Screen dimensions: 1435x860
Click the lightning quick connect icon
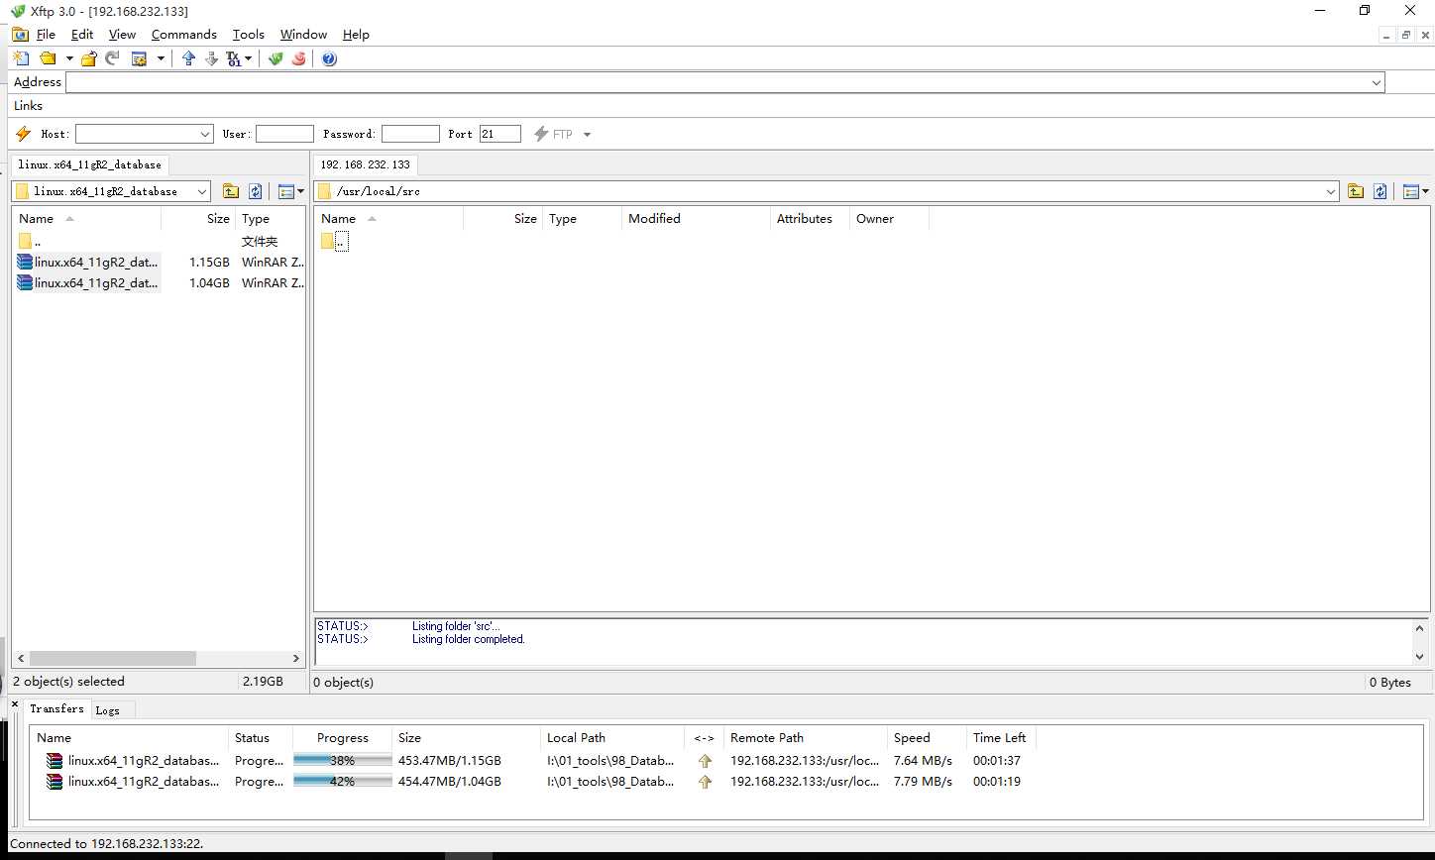[23, 134]
